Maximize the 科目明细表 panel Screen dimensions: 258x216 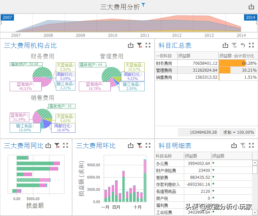pyautogui.click(x=251, y=145)
